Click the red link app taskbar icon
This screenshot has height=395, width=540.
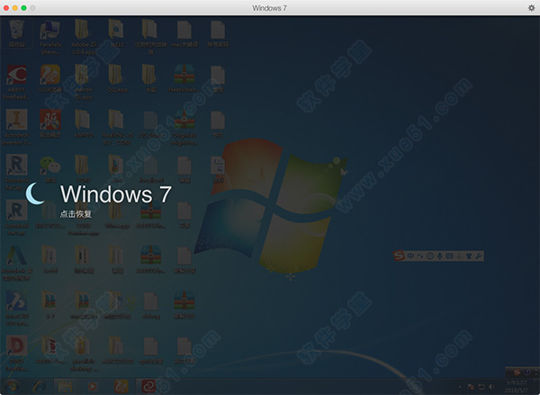coord(148,386)
